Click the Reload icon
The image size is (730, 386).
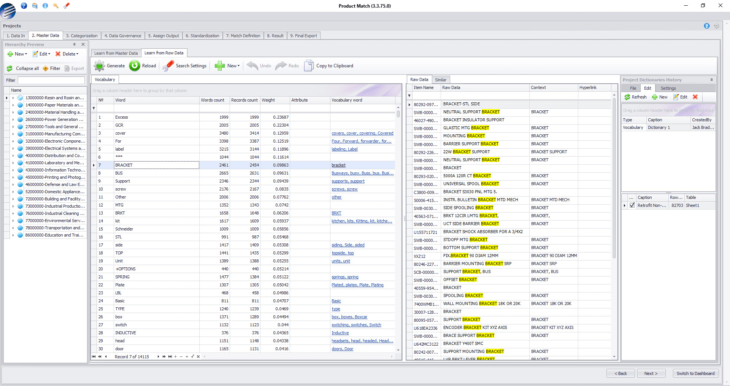135,65
